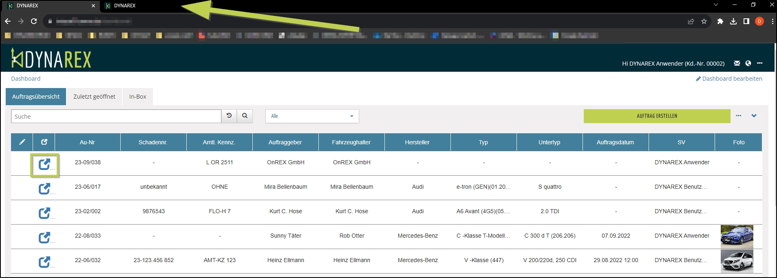This screenshot has width=777, height=278.
Task: Click the 'AUFTRAG ERSTELLEN' button
Action: point(657,116)
